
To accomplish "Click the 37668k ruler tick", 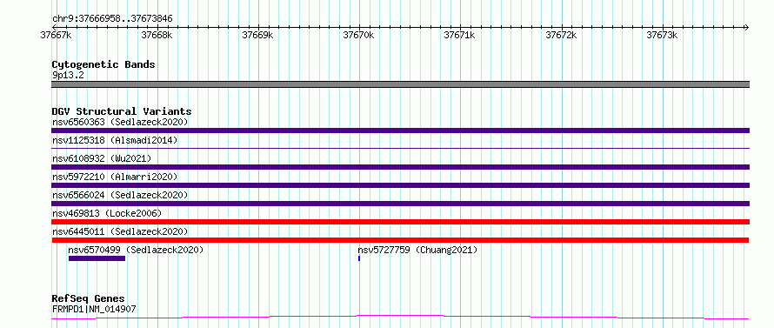I will pyautogui.click(x=157, y=35).
